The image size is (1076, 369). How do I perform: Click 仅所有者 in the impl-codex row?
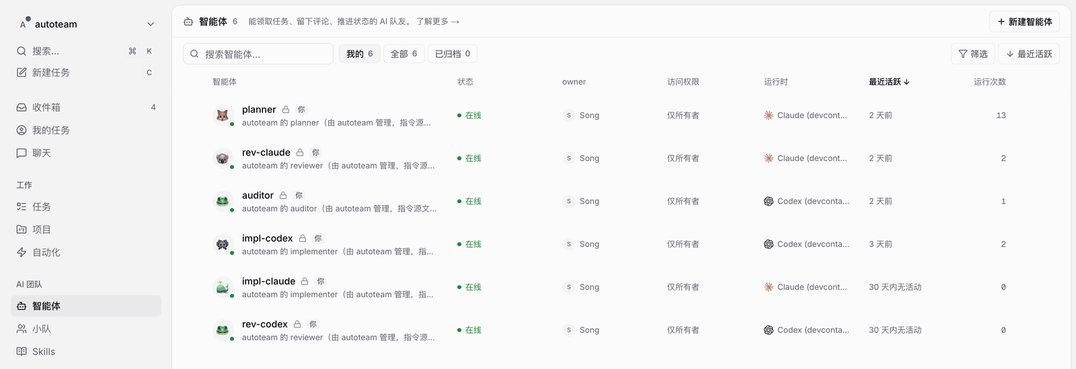pos(683,244)
